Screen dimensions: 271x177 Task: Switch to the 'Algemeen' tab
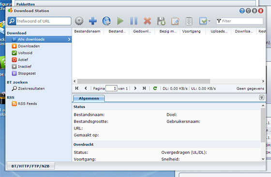(x=89, y=98)
